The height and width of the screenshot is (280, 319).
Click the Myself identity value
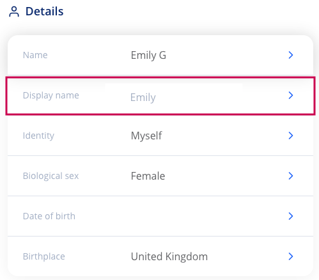(146, 136)
